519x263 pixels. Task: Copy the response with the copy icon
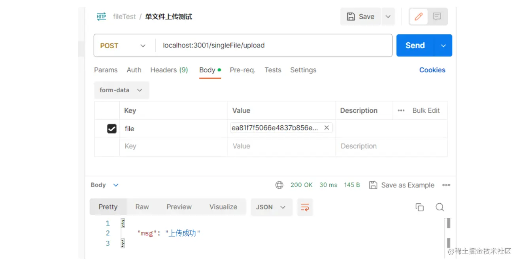coord(420,207)
